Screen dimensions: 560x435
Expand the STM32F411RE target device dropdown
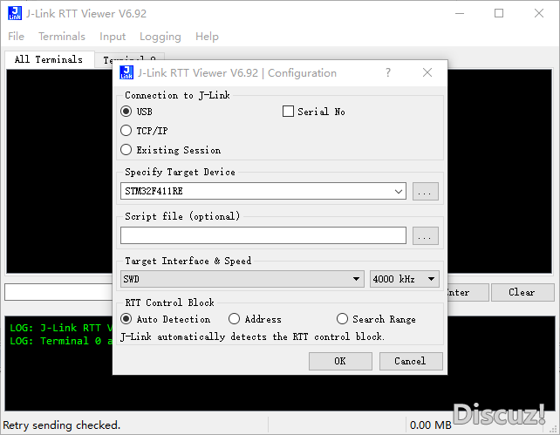[399, 191]
